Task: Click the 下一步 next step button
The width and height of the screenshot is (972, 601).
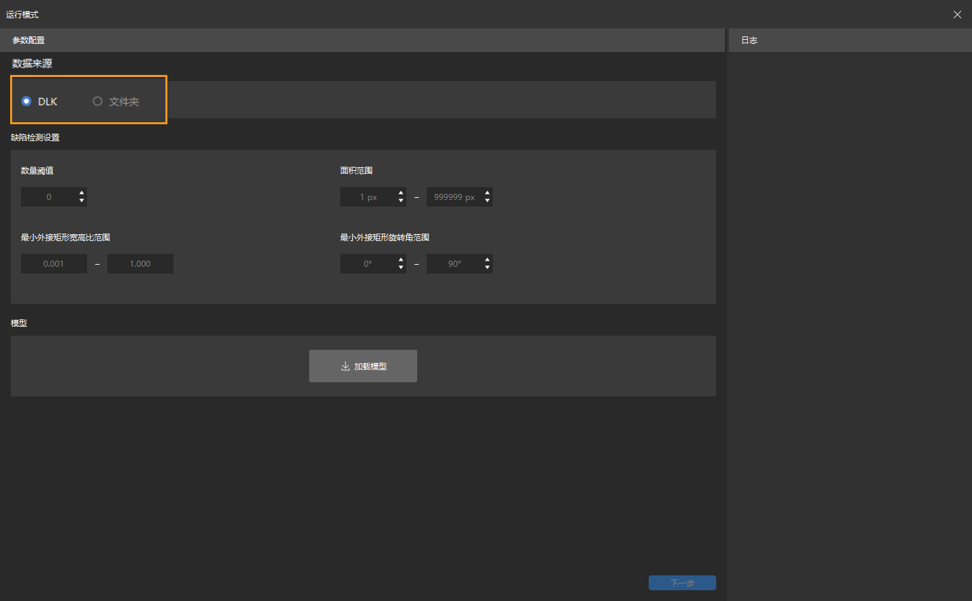Action: pos(682,583)
